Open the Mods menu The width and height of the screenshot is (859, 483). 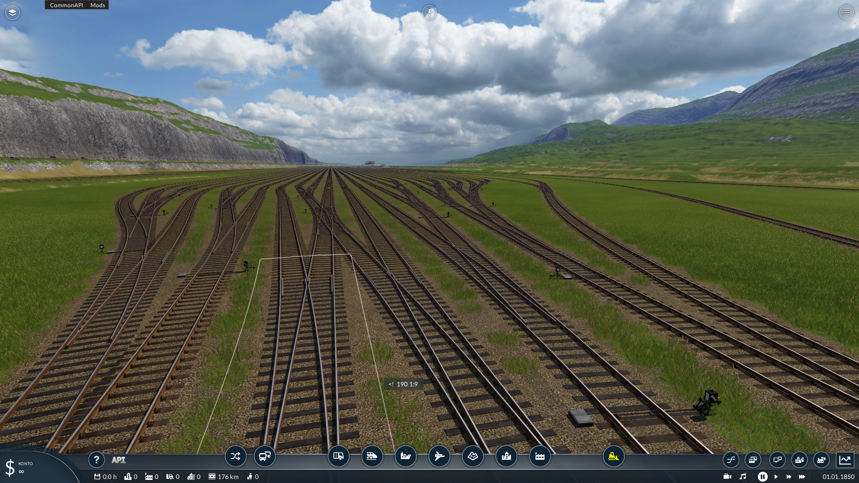pyautogui.click(x=98, y=5)
